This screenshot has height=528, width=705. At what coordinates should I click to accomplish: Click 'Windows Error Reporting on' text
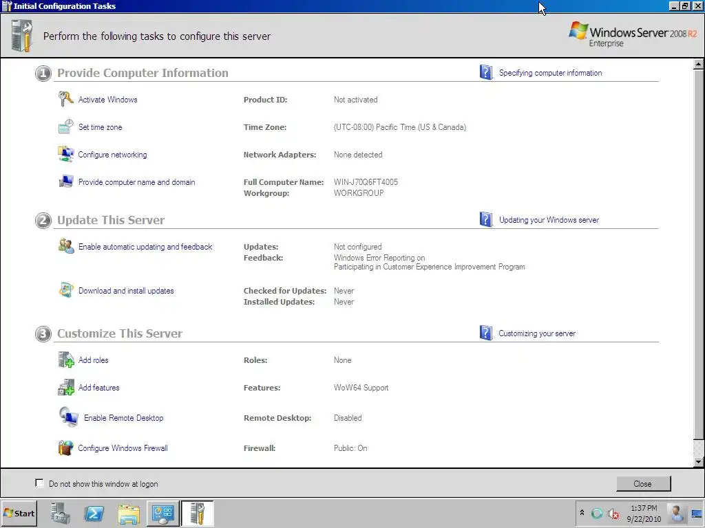click(379, 258)
